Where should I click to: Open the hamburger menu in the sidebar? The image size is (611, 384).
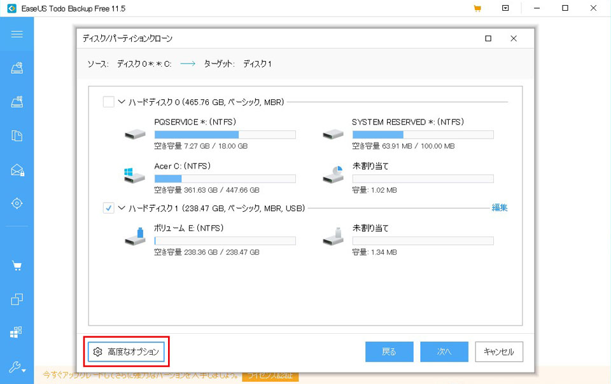[17, 34]
